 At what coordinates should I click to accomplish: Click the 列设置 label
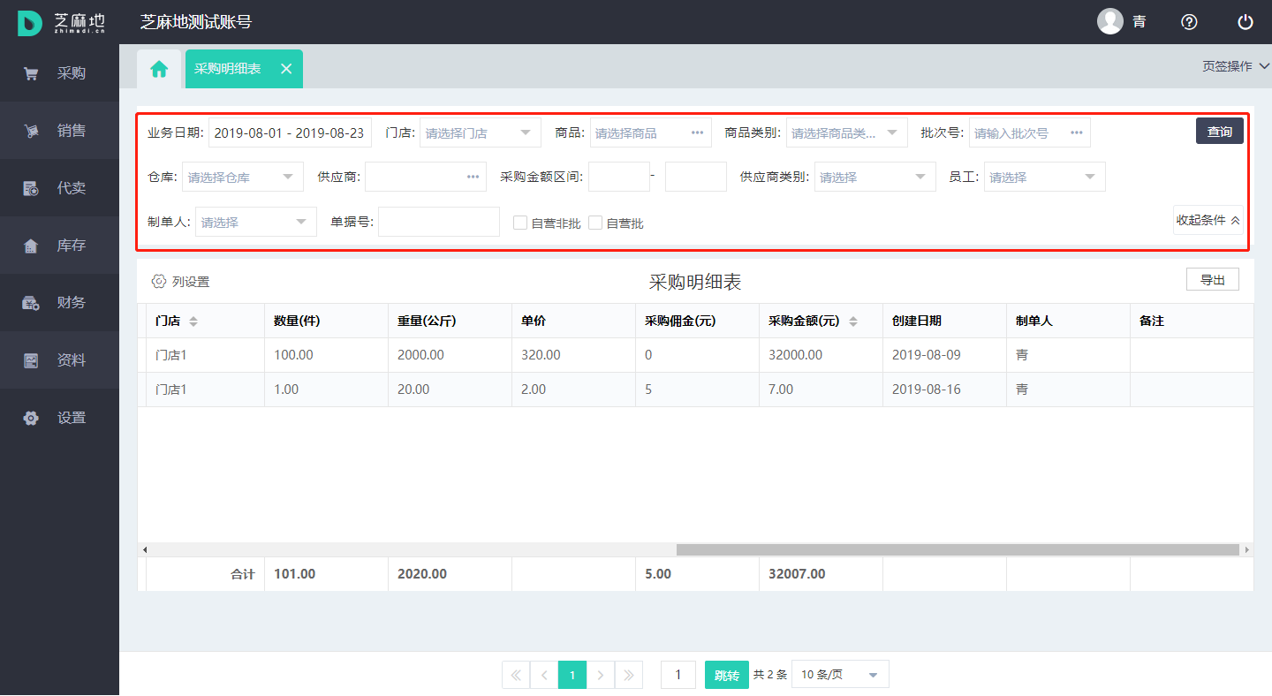tap(191, 282)
